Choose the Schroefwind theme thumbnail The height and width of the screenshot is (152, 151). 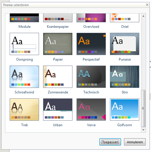24,77
